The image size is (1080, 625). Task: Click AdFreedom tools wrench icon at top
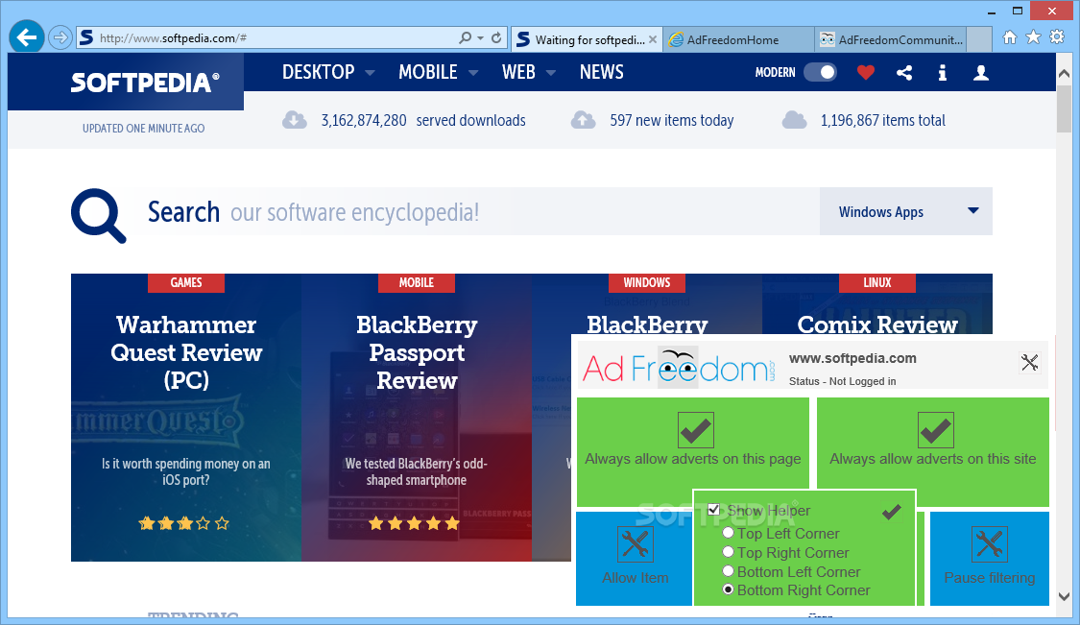tap(1030, 363)
